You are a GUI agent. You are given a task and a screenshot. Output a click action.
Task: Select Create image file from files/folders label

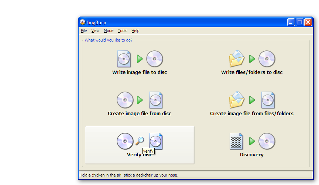pyautogui.click(x=252, y=114)
